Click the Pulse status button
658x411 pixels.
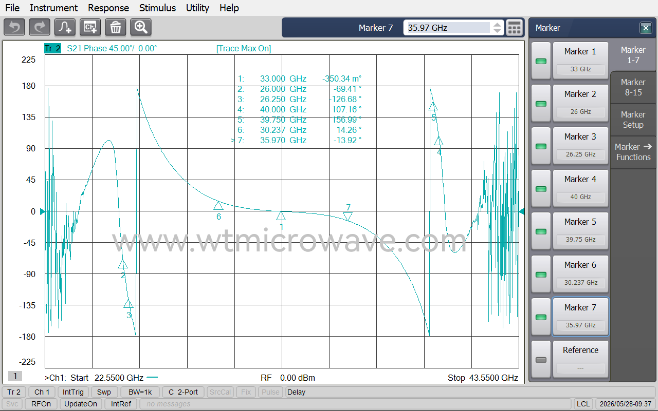click(x=271, y=392)
